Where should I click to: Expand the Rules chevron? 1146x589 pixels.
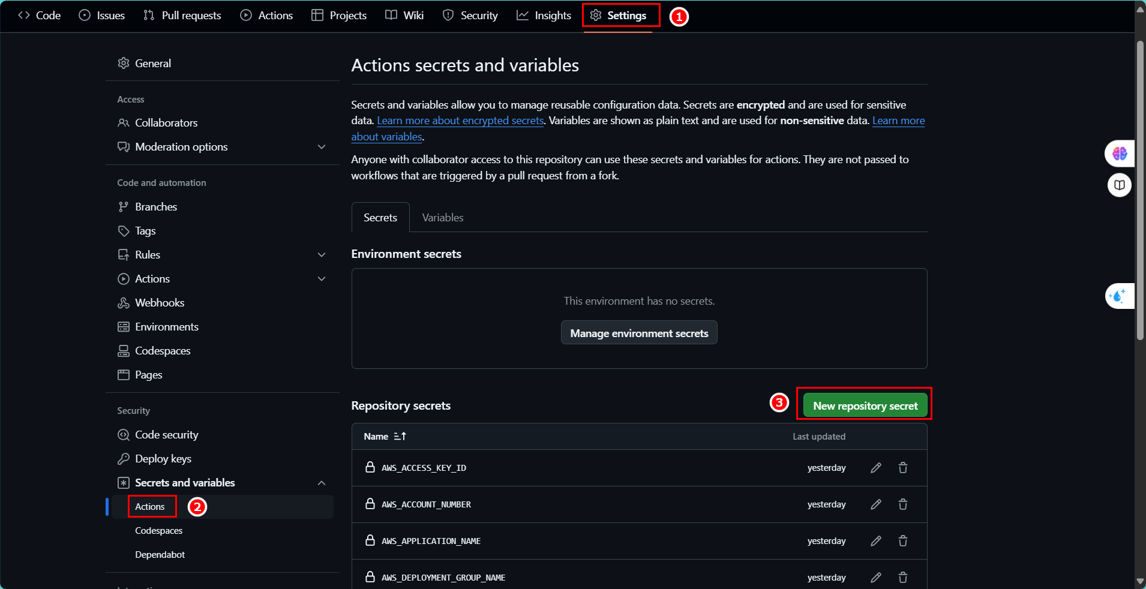(322, 255)
